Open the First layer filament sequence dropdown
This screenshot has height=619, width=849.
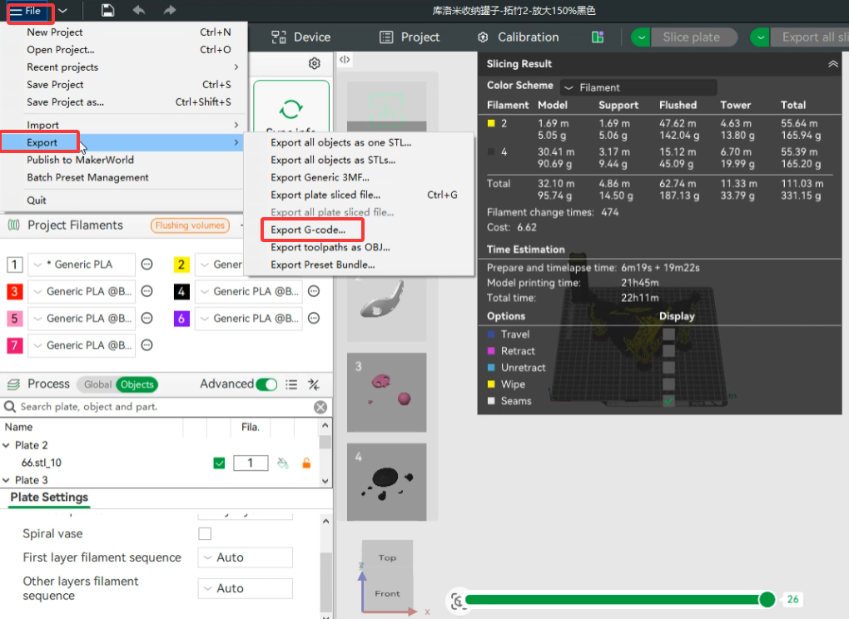(x=245, y=557)
